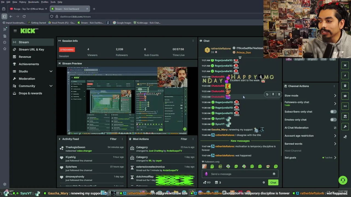
Task: Click the green Chat send button
Action: pos(273,182)
